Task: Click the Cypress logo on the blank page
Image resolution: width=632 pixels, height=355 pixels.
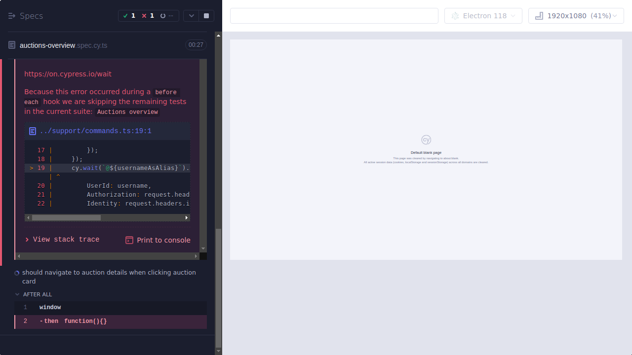Action: (x=426, y=140)
